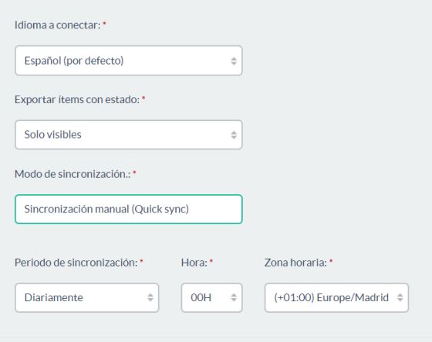Select the Sincronización manual (Quick sync) field

129,209
